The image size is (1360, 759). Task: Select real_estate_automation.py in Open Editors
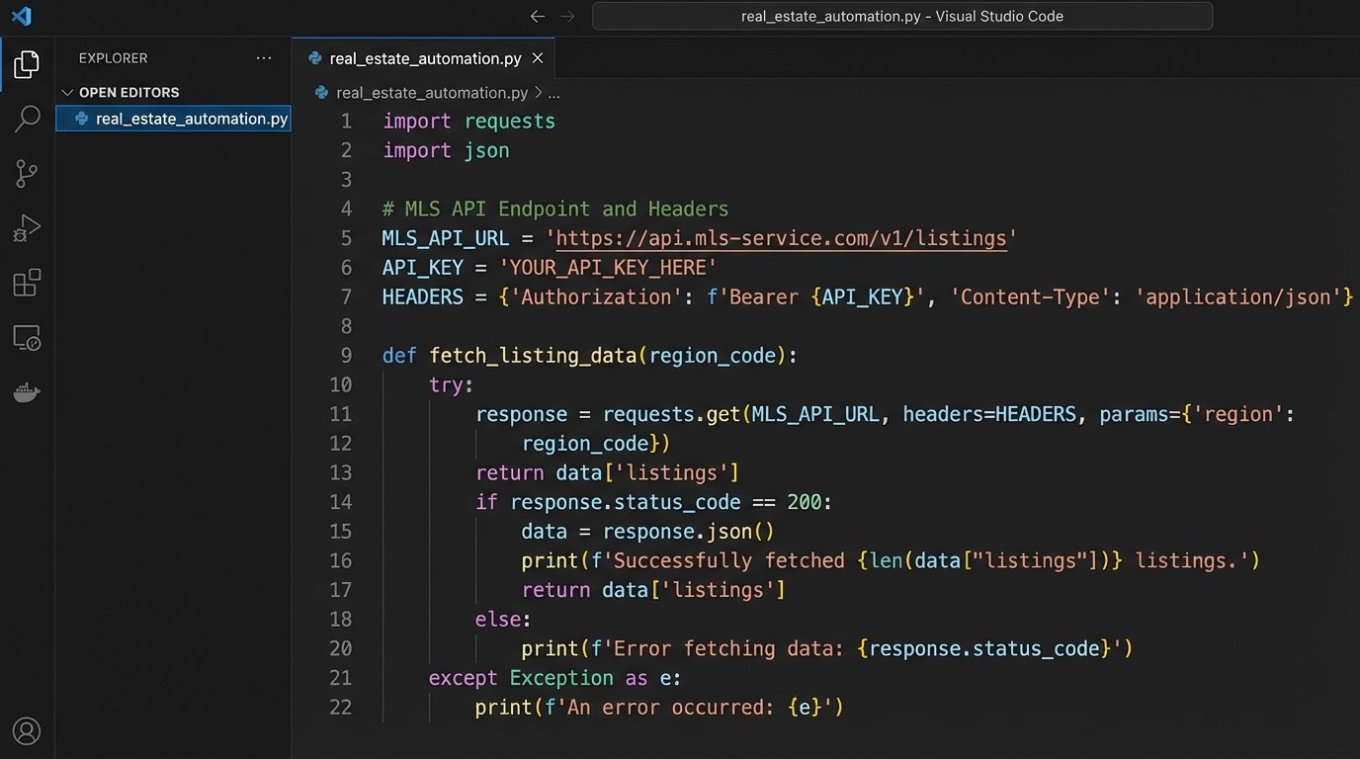point(191,119)
